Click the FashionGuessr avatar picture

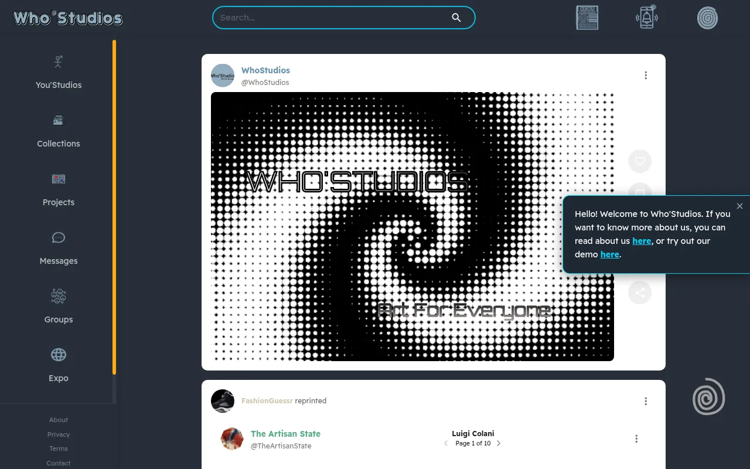coord(223,401)
